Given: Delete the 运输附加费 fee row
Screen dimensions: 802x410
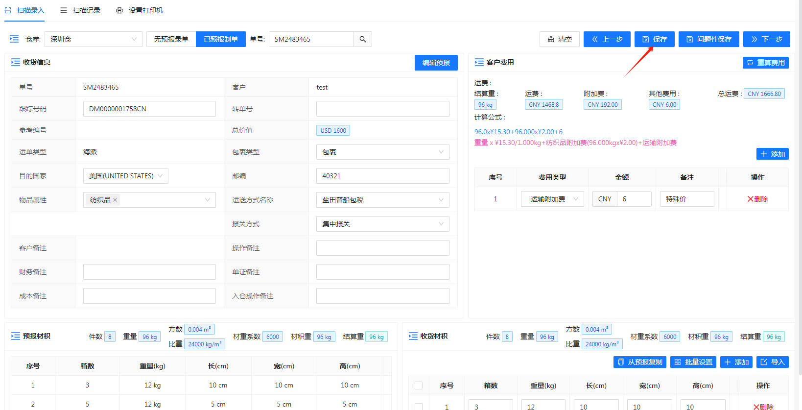Looking at the screenshot, I should 757,199.
